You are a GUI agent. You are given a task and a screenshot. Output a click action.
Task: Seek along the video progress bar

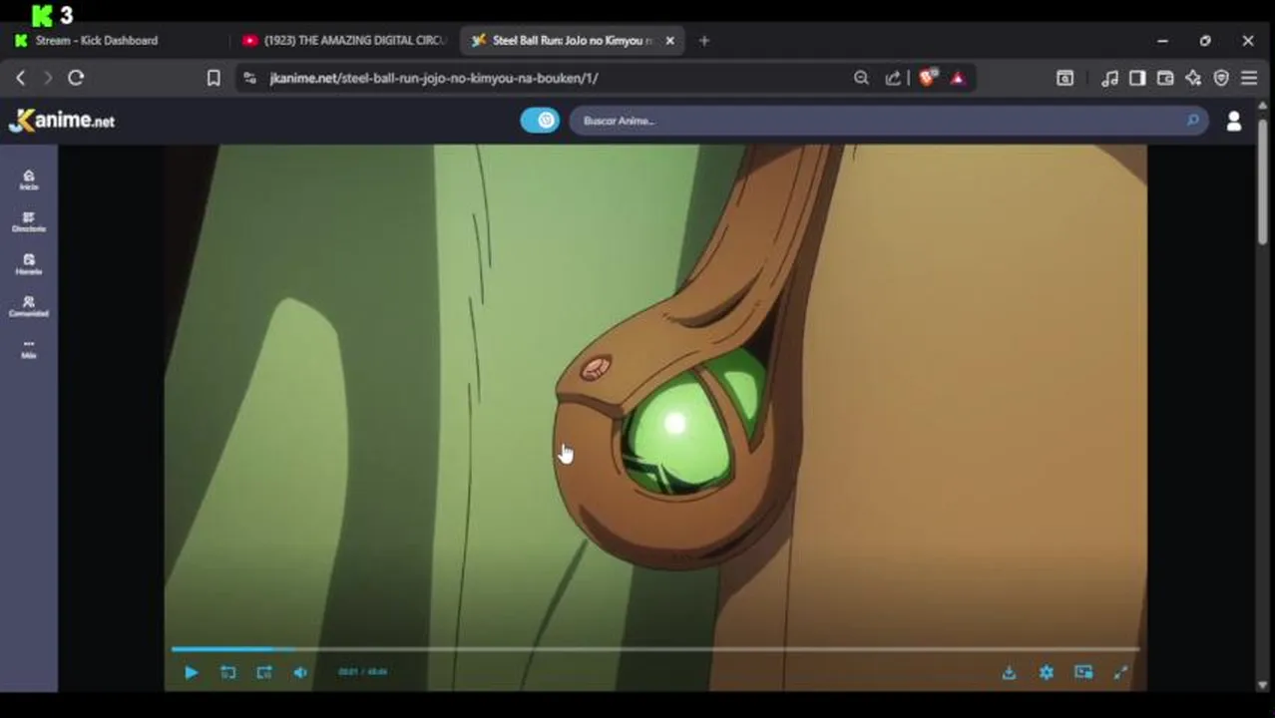pyautogui.click(x=654, y=649)
